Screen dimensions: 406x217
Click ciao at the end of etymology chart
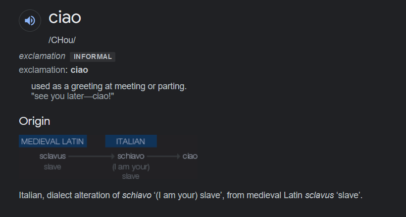click(x=190, y=156)
